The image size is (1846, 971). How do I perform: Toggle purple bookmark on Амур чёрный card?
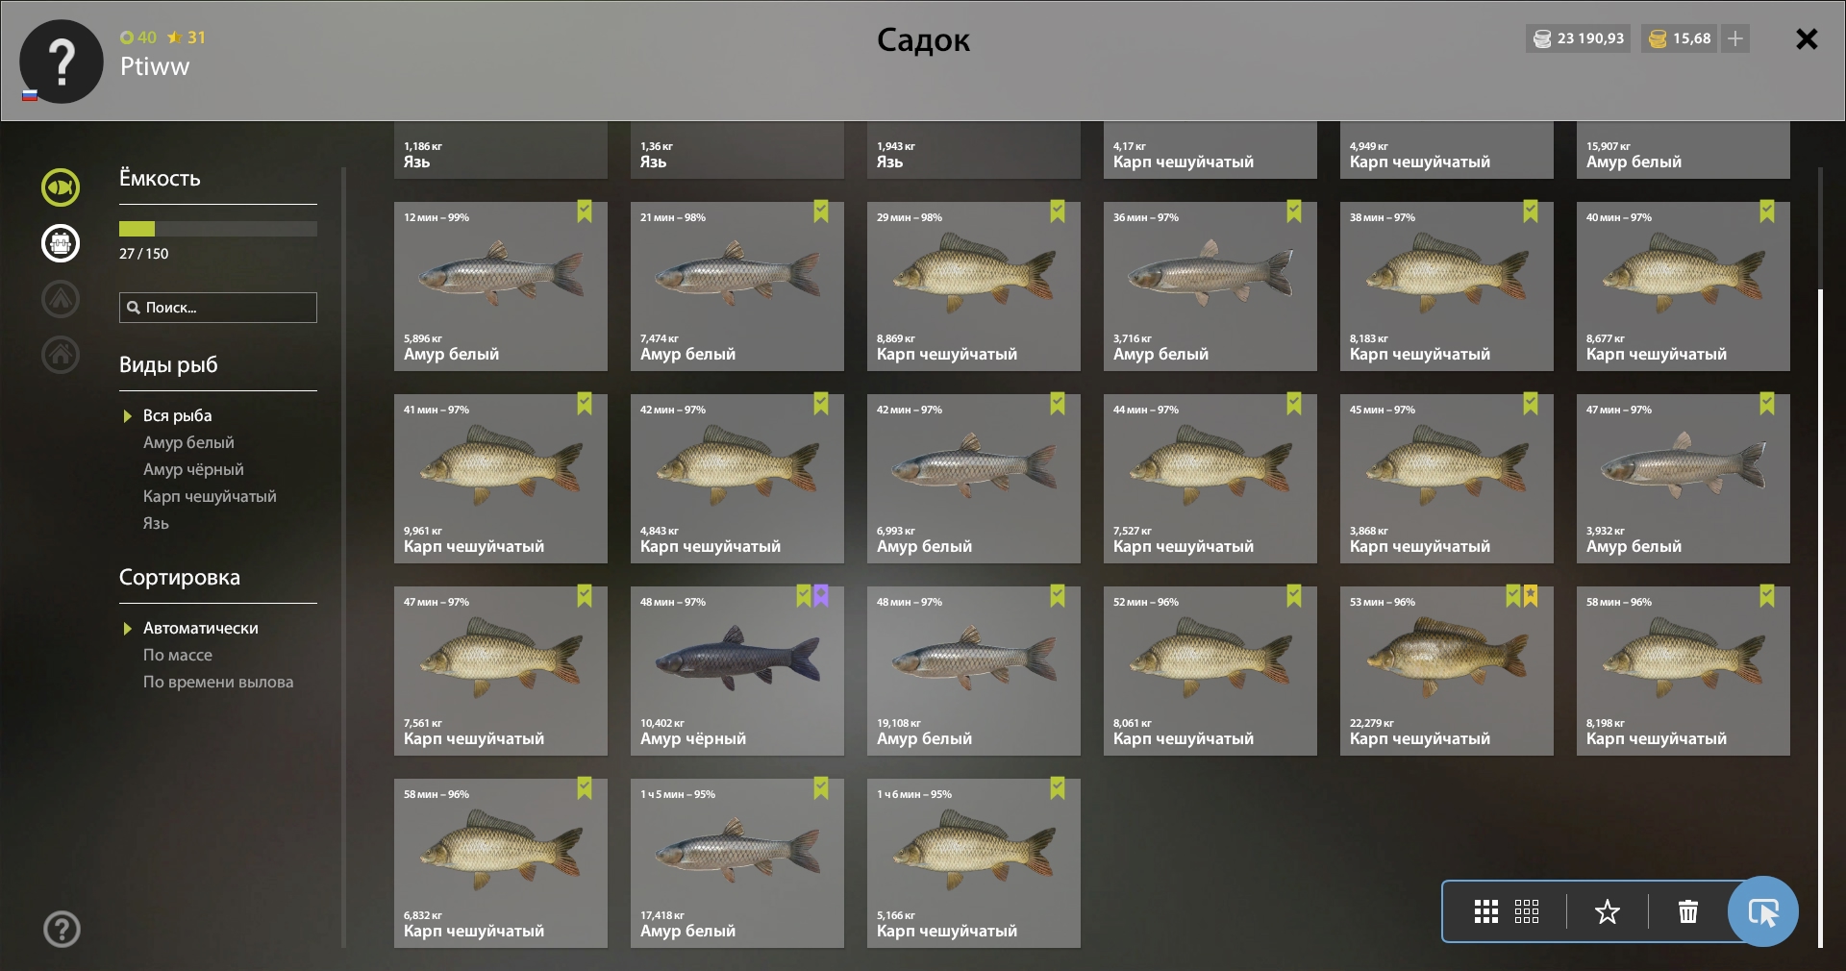coord(821,596)
